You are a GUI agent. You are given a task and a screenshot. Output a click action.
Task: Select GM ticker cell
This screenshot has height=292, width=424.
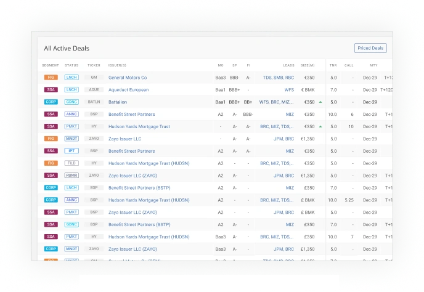94,78
